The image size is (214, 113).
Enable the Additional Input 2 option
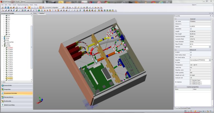click(191, 84)
